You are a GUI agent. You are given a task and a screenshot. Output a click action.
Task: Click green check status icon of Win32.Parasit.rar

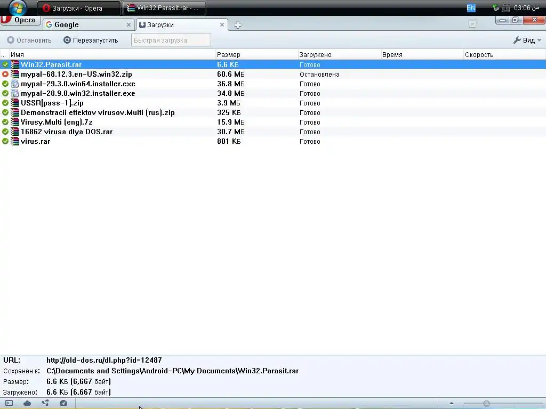pyautogui.click(x=5, y=64)
